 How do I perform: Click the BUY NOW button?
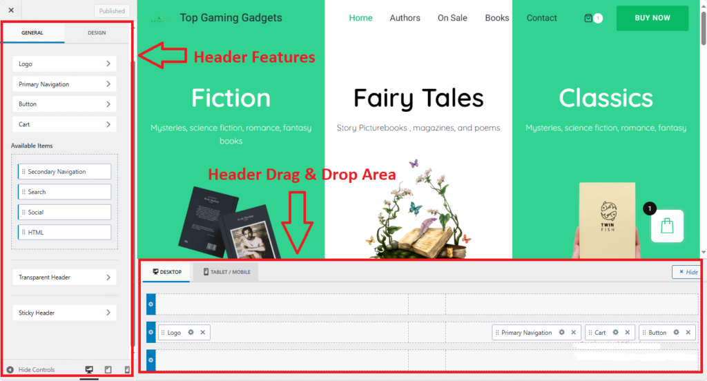pos(652,19)
